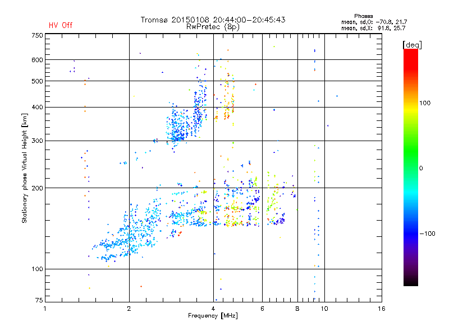Select the 'mean, sd,O: -70.8, 21.7' line
This screenshot has width=449, height=336.
coord(374,22)
